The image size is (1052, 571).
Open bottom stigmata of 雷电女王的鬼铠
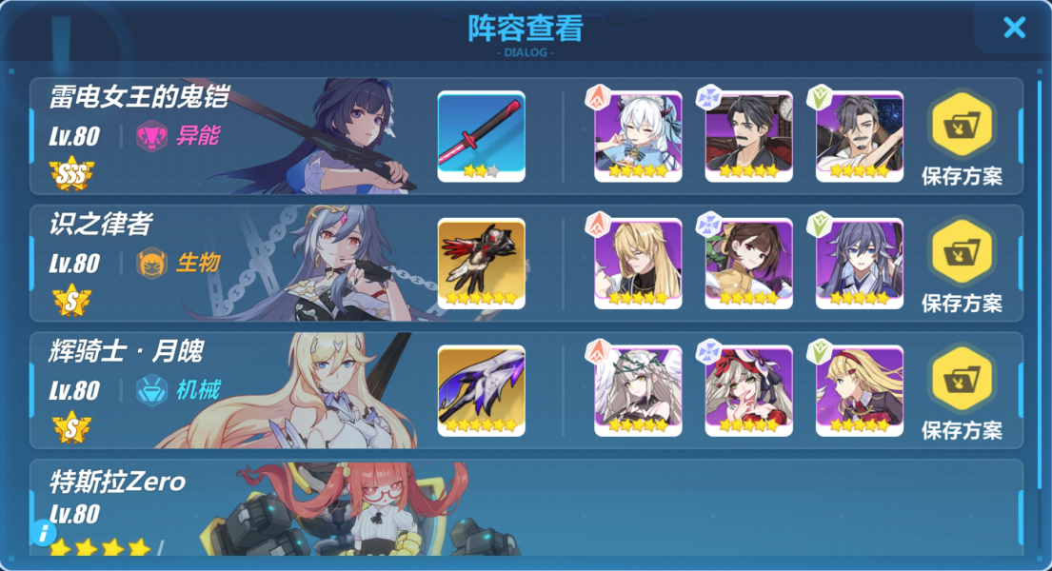point(860,136)
